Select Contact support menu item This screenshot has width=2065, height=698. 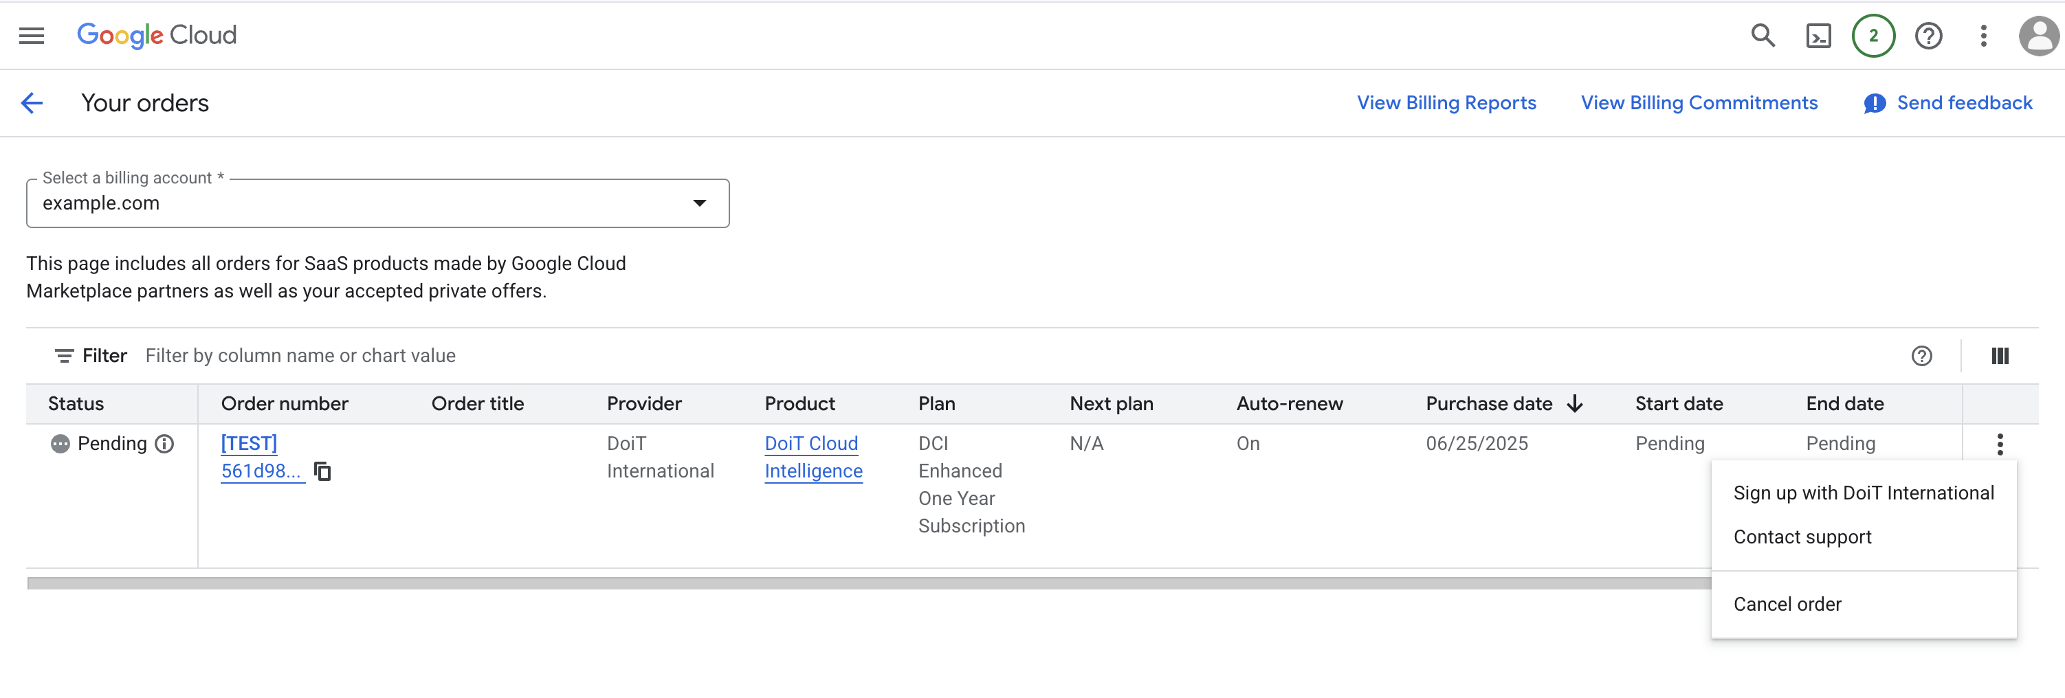click(x=1801, y=537)
